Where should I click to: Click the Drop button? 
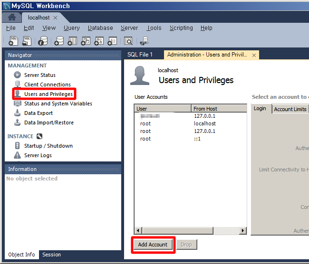[x=186, y=245]
